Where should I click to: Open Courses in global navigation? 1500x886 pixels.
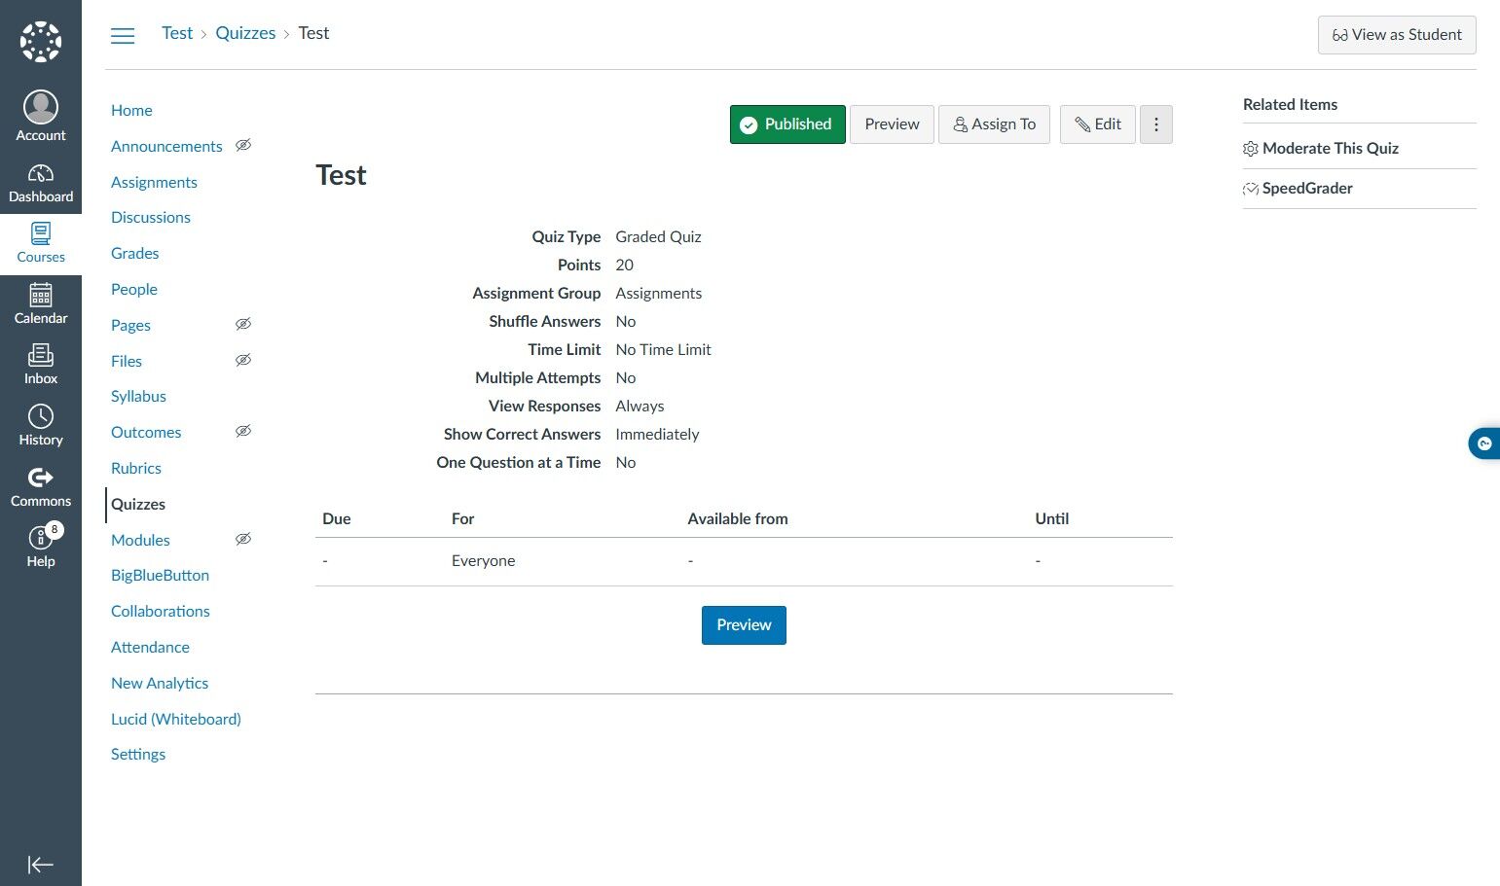41,243
